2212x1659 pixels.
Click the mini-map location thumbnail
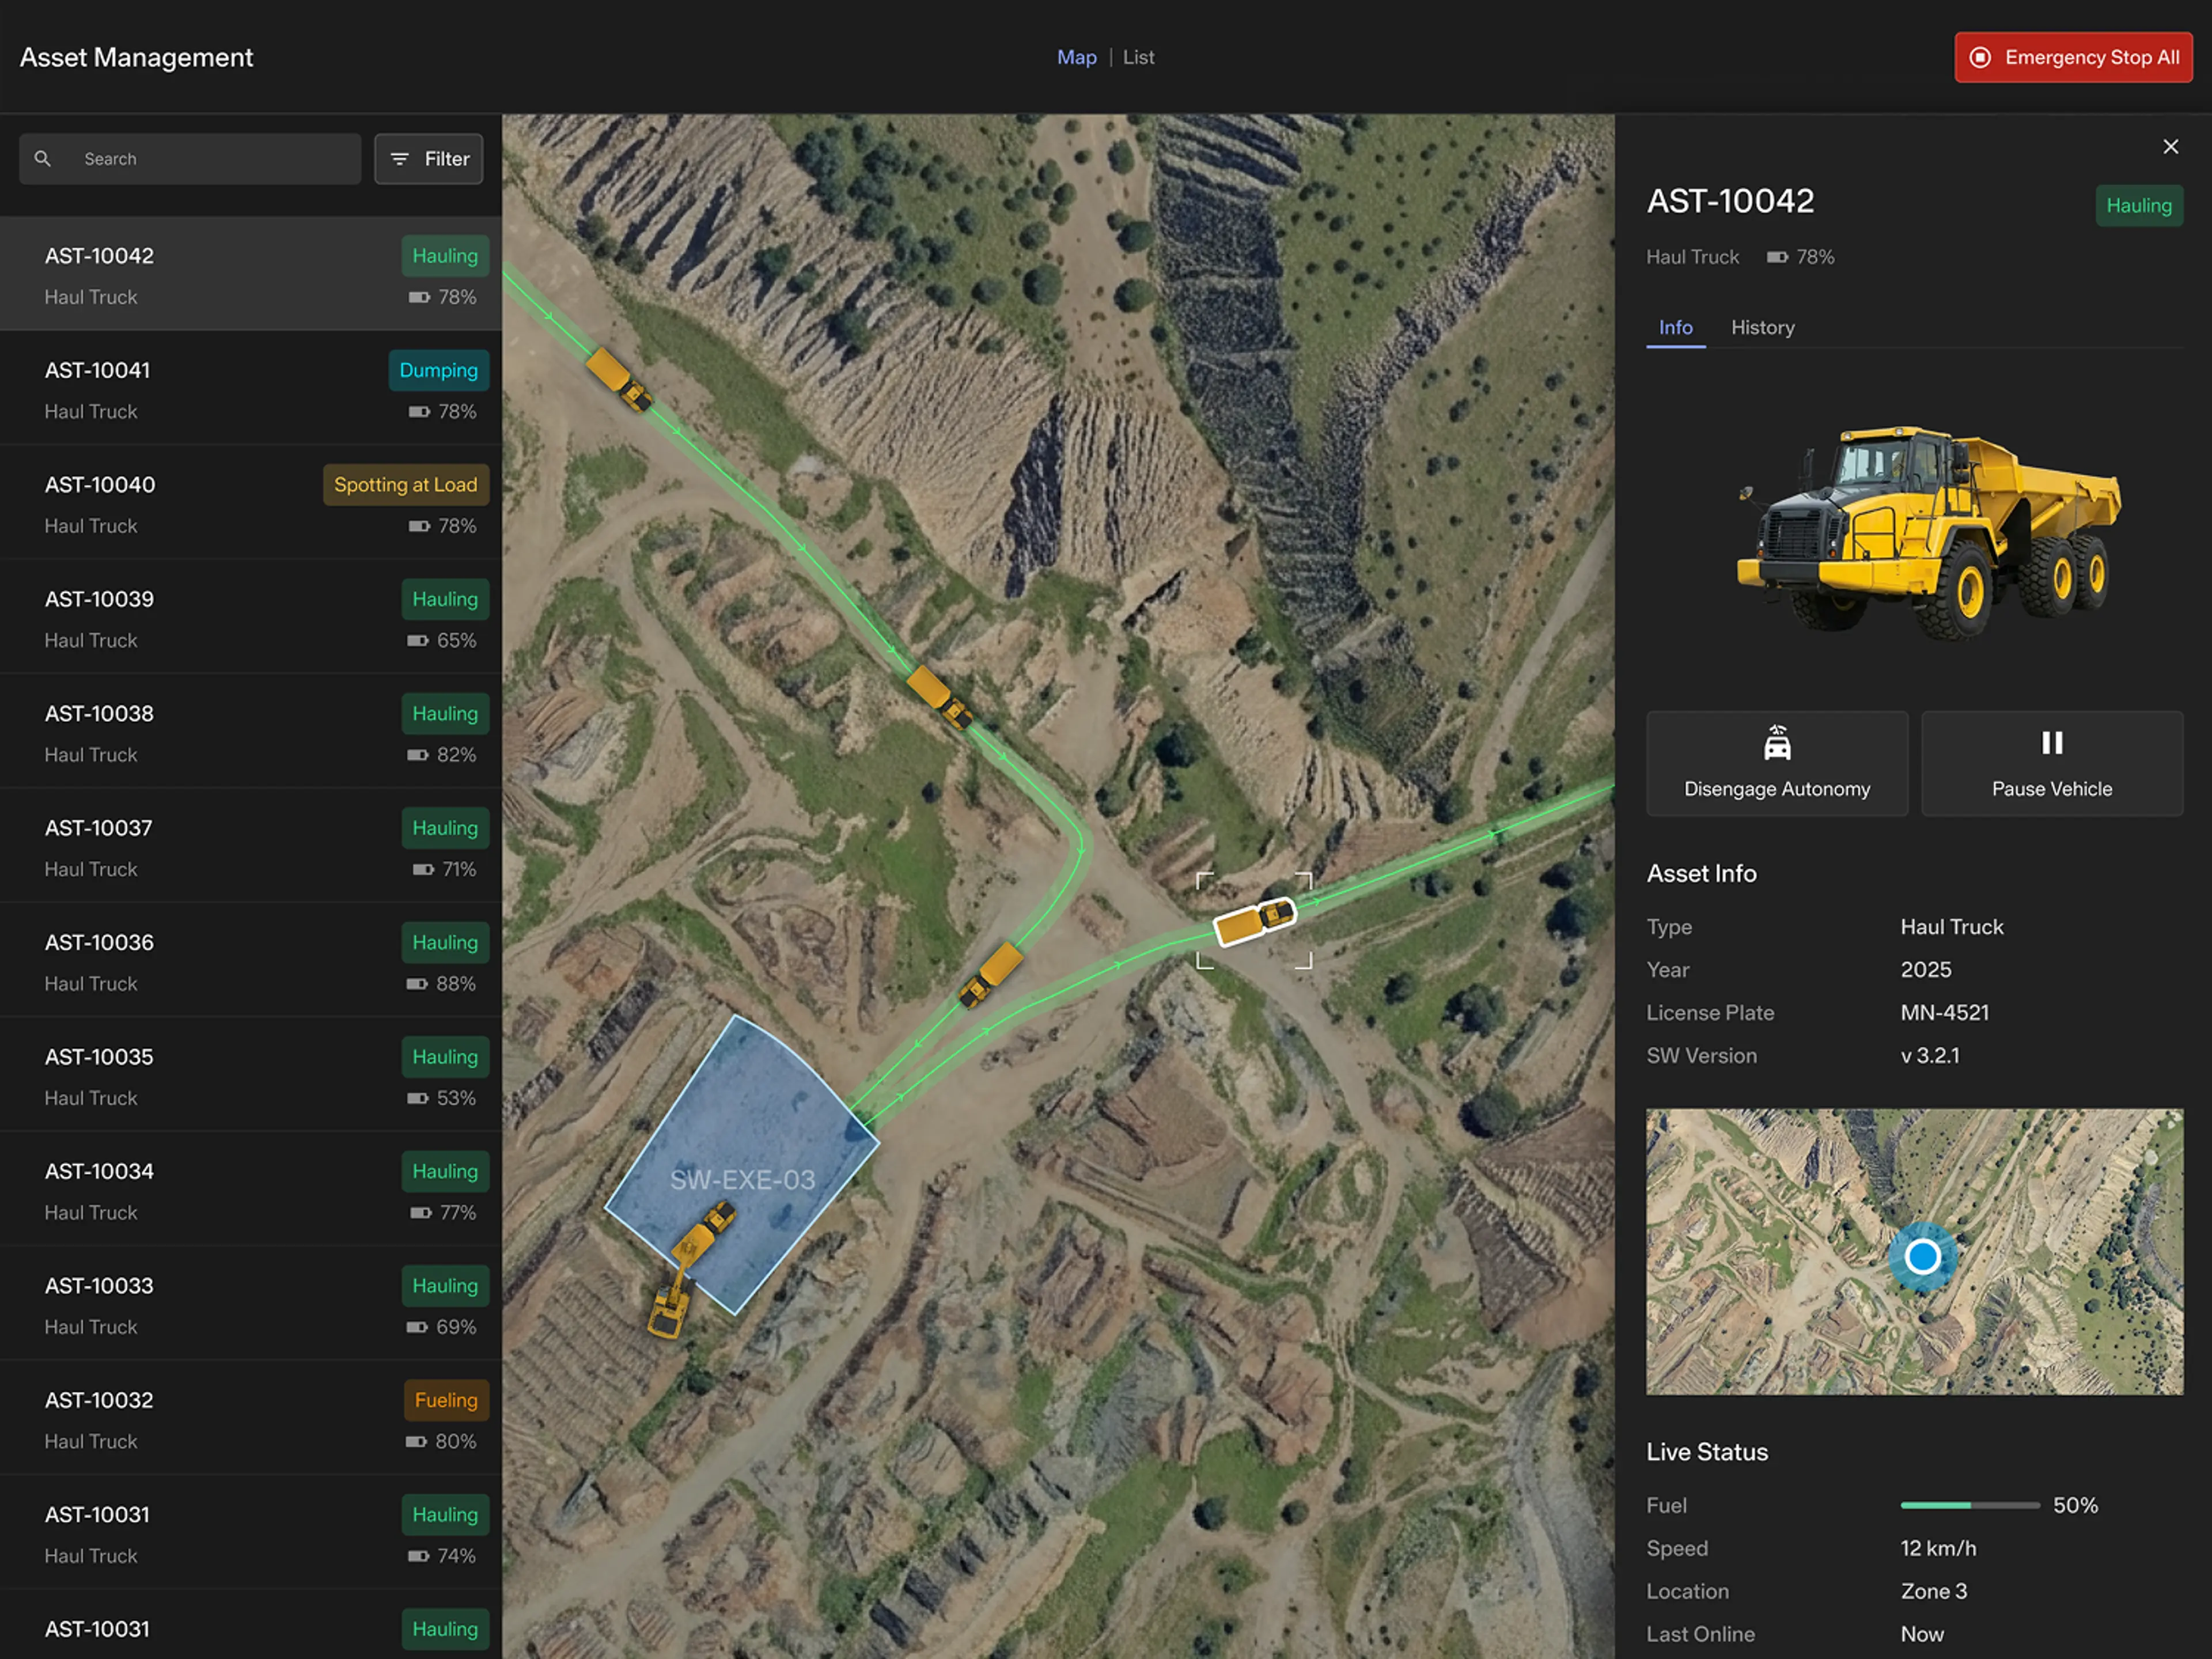point(1914,1251)
